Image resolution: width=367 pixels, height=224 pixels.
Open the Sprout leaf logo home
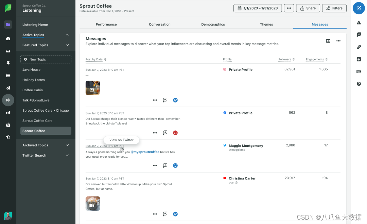point(8,8)
